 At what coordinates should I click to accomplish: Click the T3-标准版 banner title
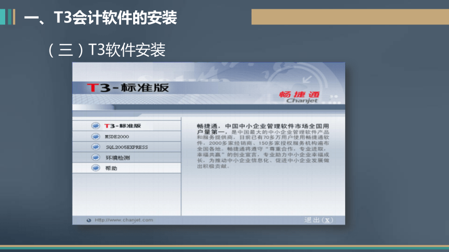128,87
